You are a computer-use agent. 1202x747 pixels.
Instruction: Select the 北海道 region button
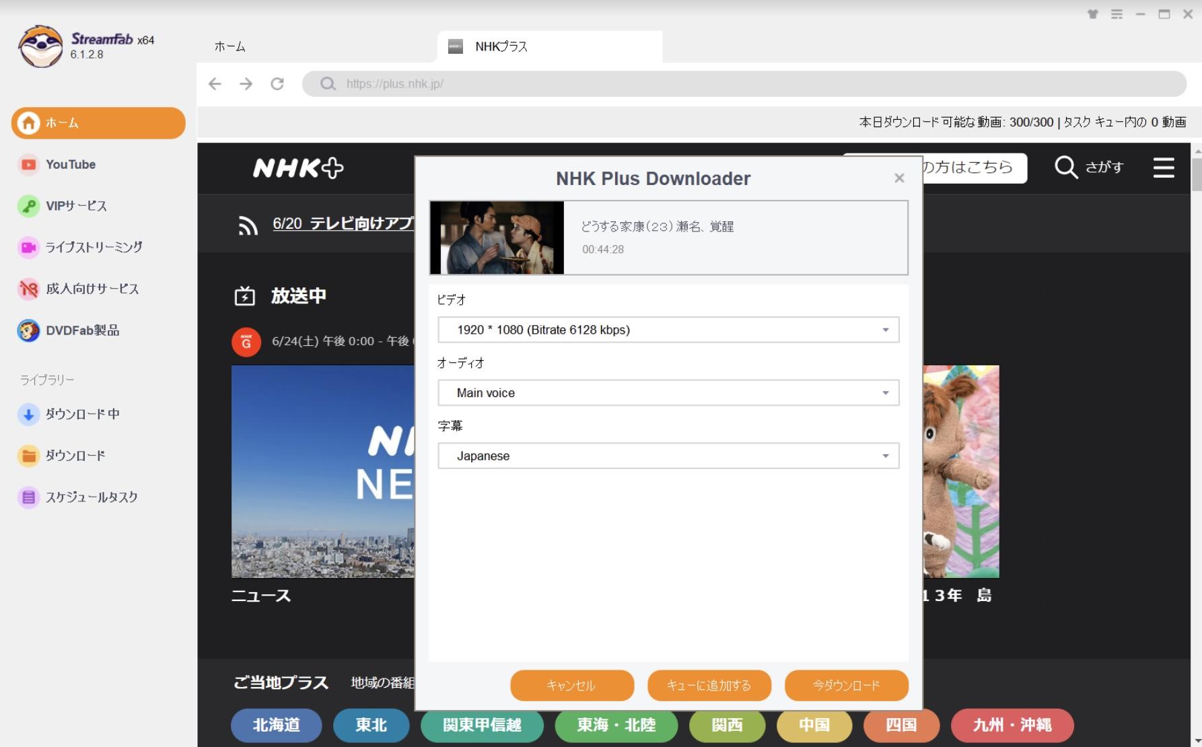click(277, 725)
